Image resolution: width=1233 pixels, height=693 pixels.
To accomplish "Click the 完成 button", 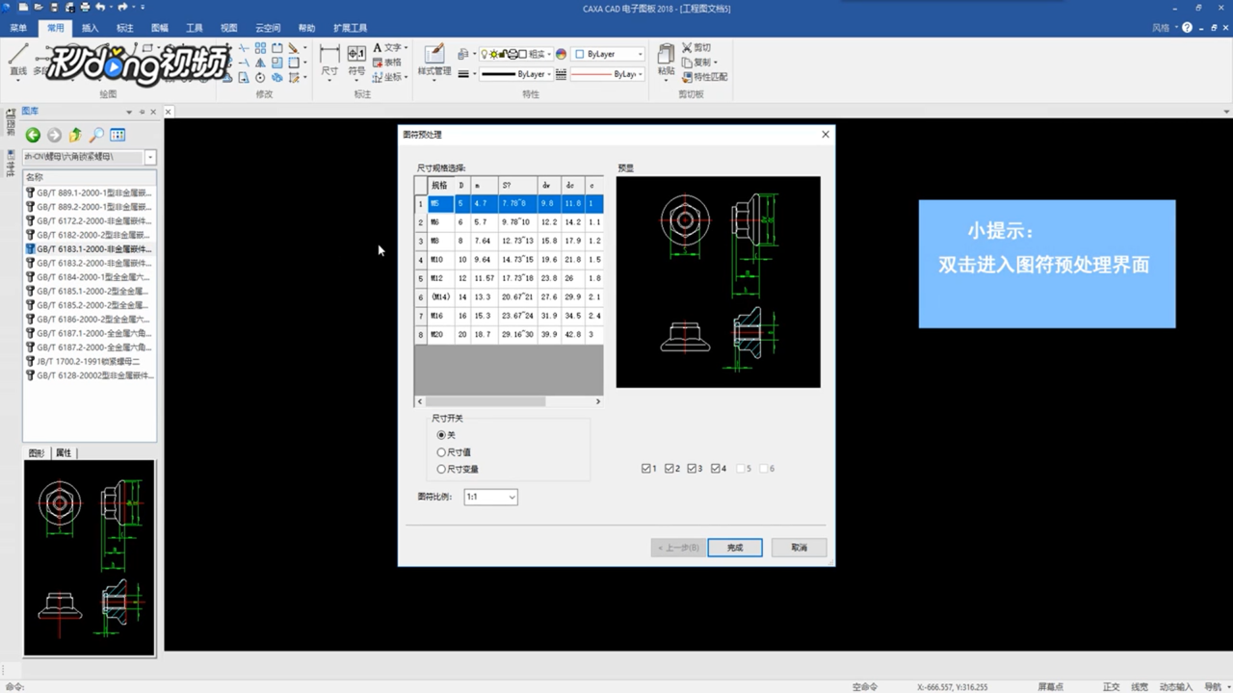I will [x=735, y=548].
